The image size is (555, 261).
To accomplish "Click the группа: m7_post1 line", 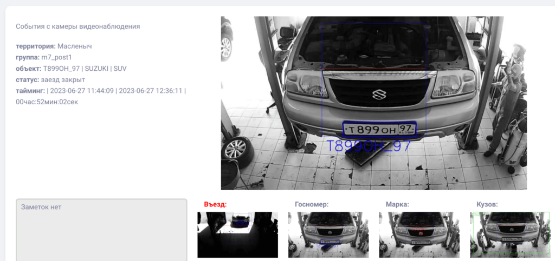I will pyautogui.click(x=44, y=57).
